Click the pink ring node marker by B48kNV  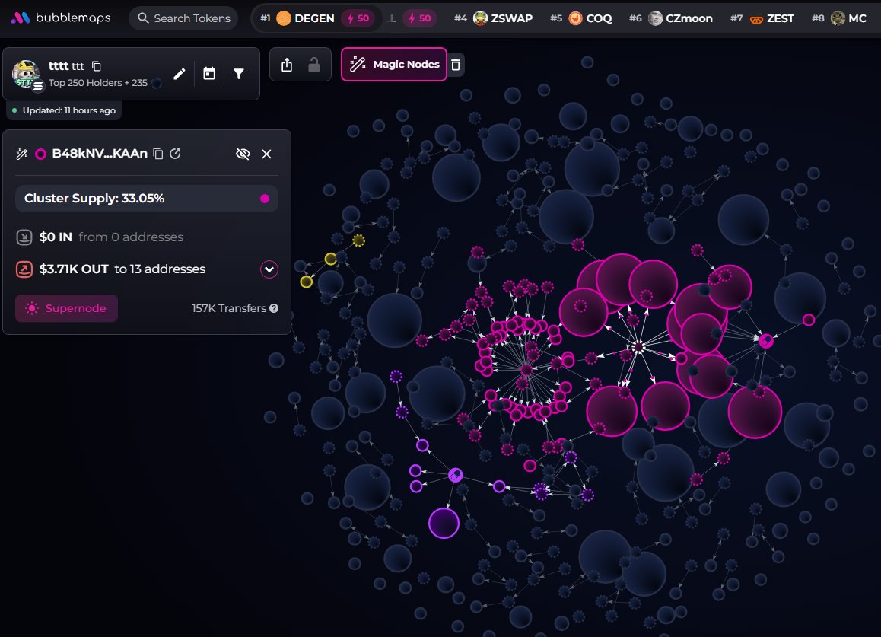tap(40, 154)
